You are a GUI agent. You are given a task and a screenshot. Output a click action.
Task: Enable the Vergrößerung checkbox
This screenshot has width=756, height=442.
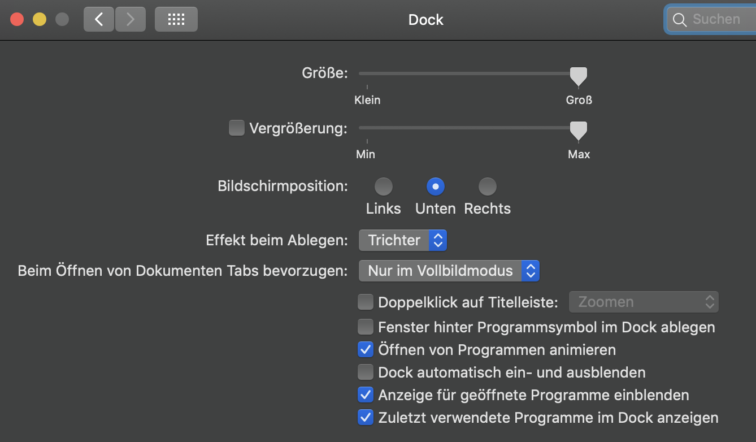[236, 128]
